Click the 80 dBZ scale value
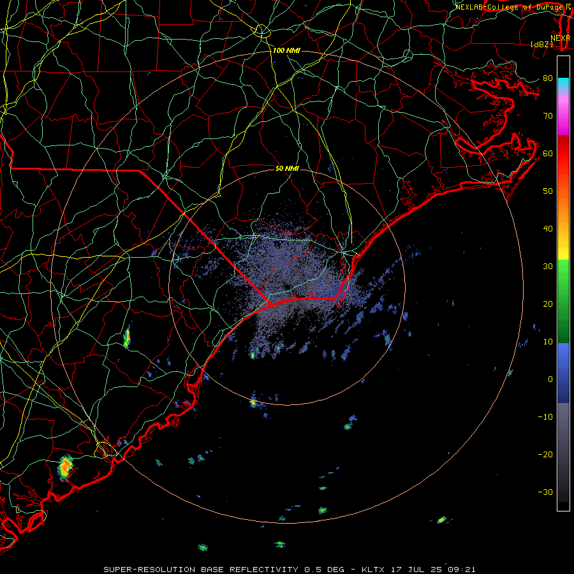The height and width of the screenshot is (574, 574). [x=548, y=78]
